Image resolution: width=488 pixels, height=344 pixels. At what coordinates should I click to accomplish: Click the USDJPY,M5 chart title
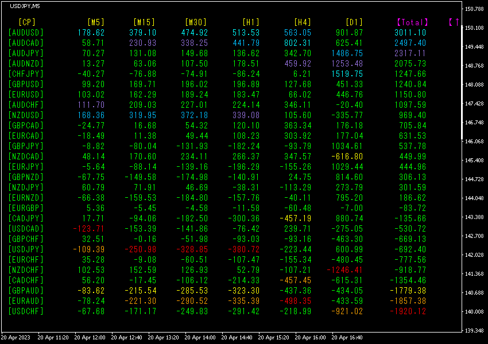[x=25, y=6]
